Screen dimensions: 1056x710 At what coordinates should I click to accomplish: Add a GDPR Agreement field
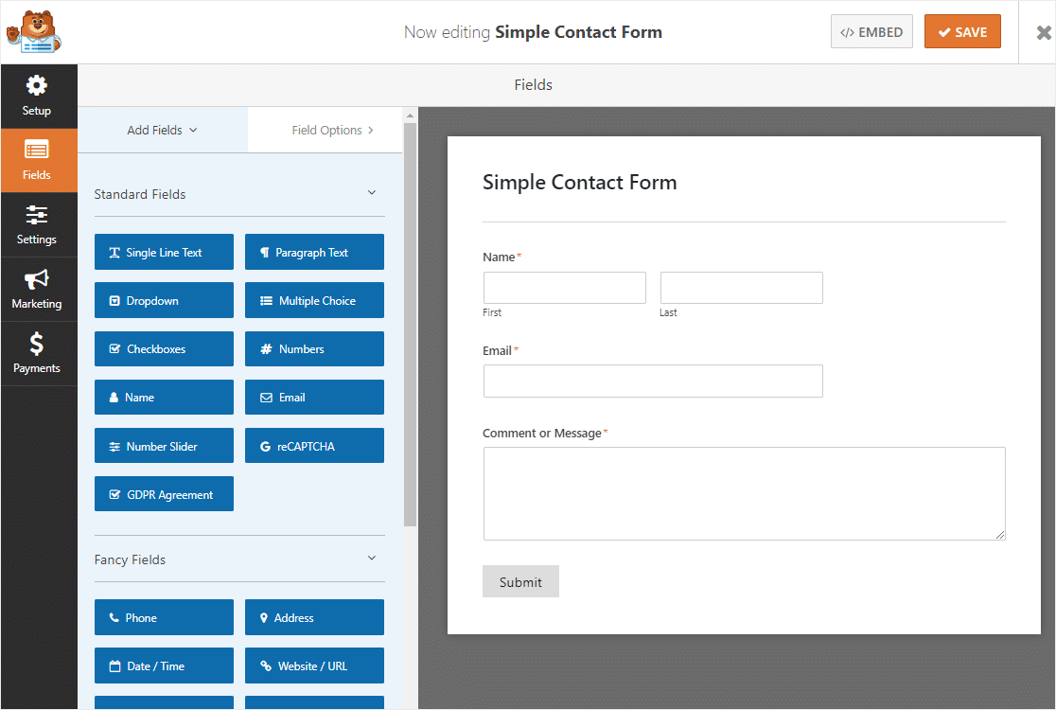click(164, 494)
